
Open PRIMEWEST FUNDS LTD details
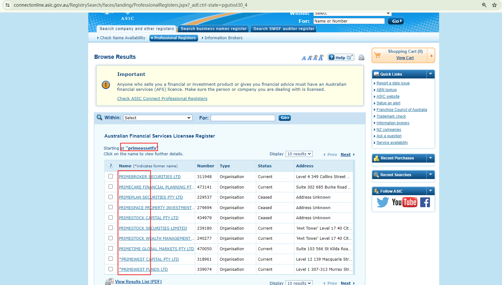143,270
